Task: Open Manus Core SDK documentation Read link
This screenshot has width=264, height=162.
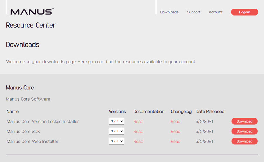Action: (x=138, y=131)
